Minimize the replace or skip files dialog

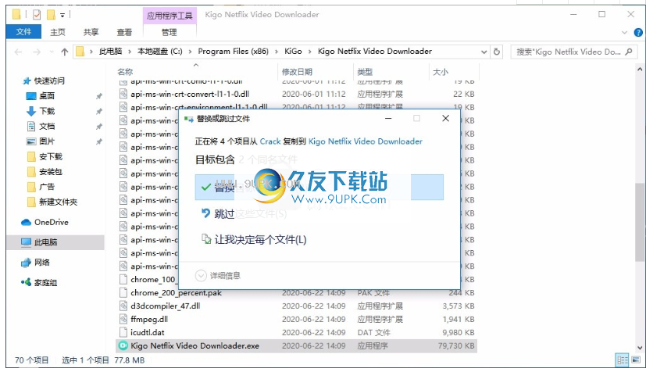pyautogui.click(x=388, y=119)
